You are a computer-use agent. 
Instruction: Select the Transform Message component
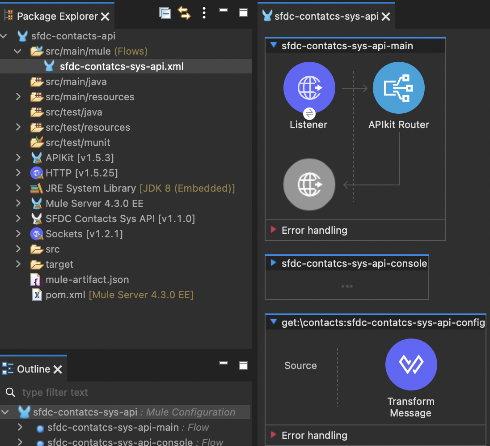point(411,365)
